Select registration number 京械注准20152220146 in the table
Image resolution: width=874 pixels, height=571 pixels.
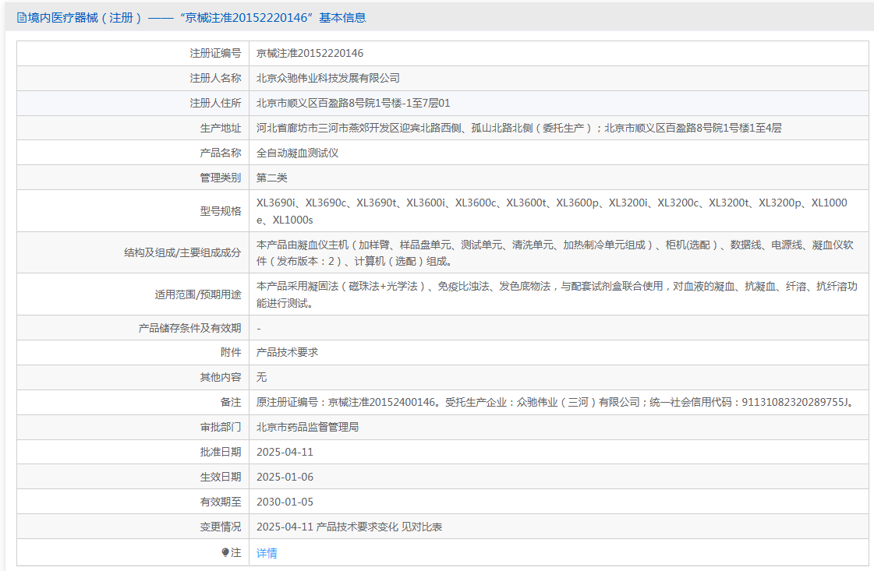[x=310, y=53]
